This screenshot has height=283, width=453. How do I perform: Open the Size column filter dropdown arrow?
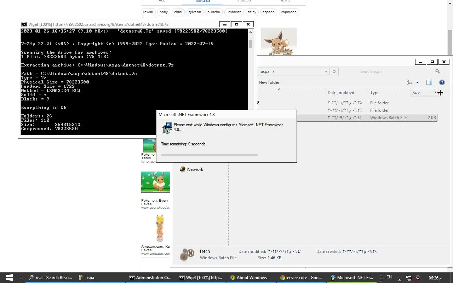pyautogui.click(x=436, y=93)
